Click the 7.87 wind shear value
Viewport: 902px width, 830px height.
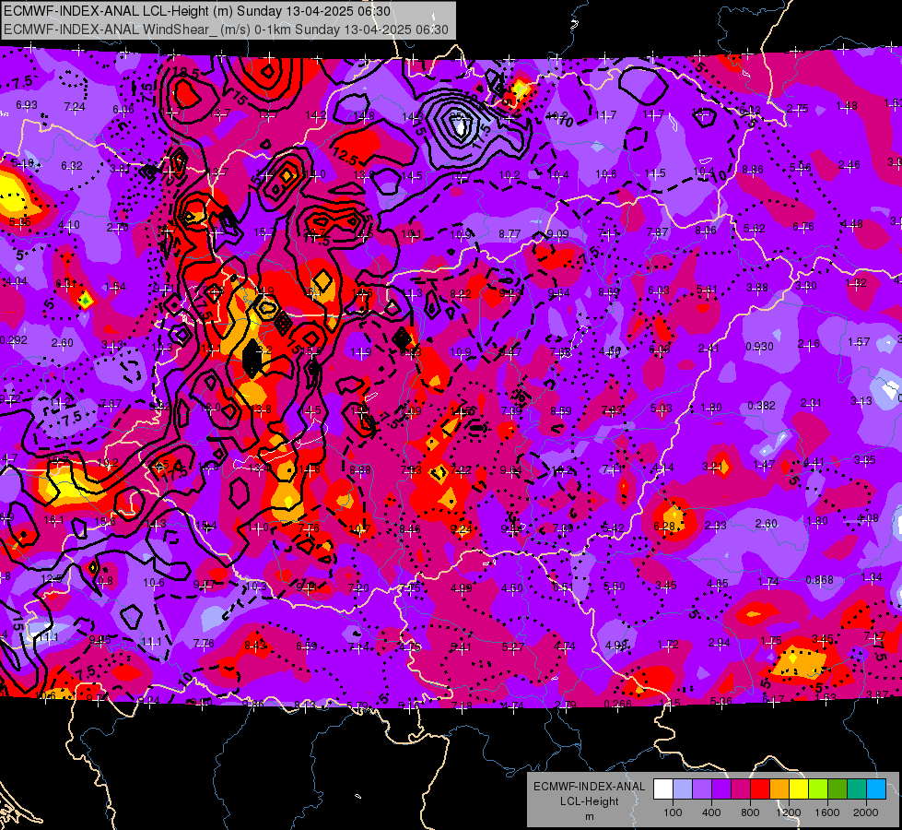coord(657,232)
